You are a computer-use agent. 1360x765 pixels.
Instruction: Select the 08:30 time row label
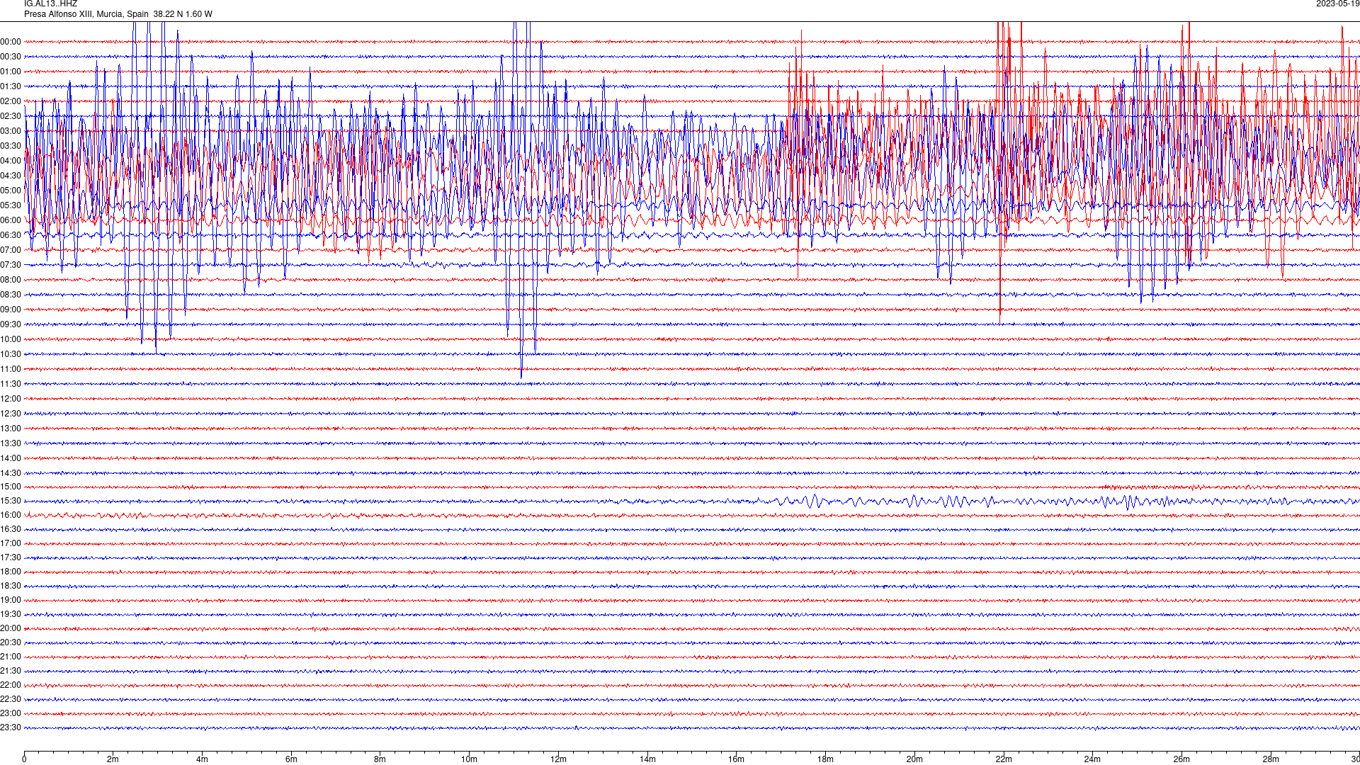[x=11, y=295]
